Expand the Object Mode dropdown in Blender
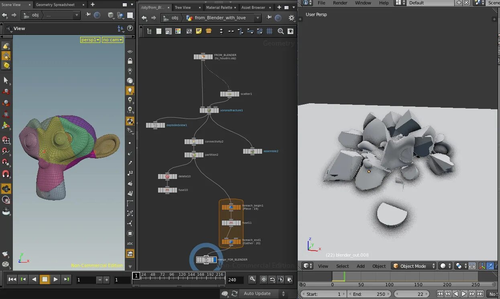The width and height of the screenshot is (500, 299). pos(414,266)
